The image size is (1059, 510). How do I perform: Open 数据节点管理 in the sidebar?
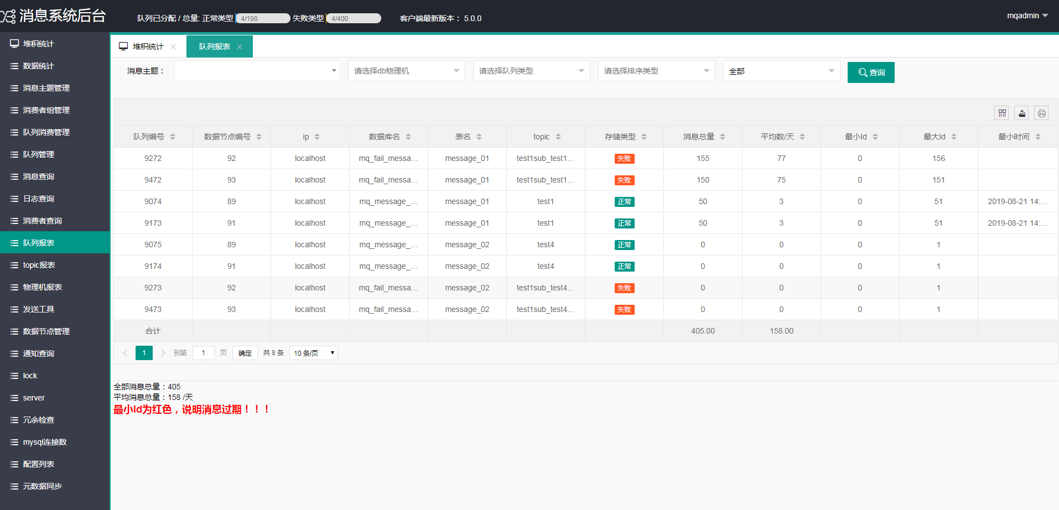click(55, 331)
